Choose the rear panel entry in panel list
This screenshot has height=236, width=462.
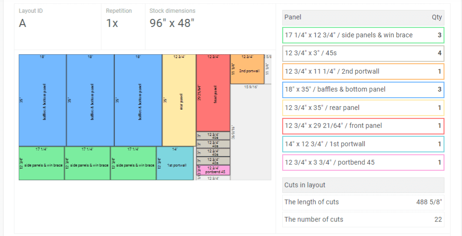pos(363,108)
